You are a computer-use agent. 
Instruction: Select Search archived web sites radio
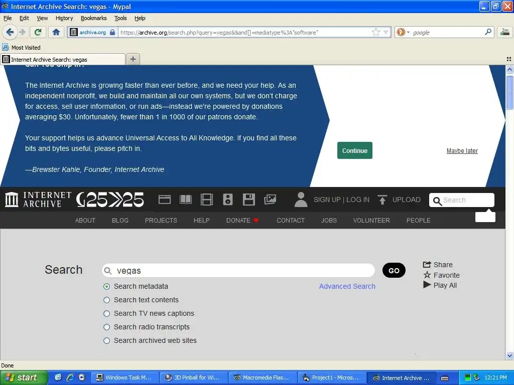[106, 340]
